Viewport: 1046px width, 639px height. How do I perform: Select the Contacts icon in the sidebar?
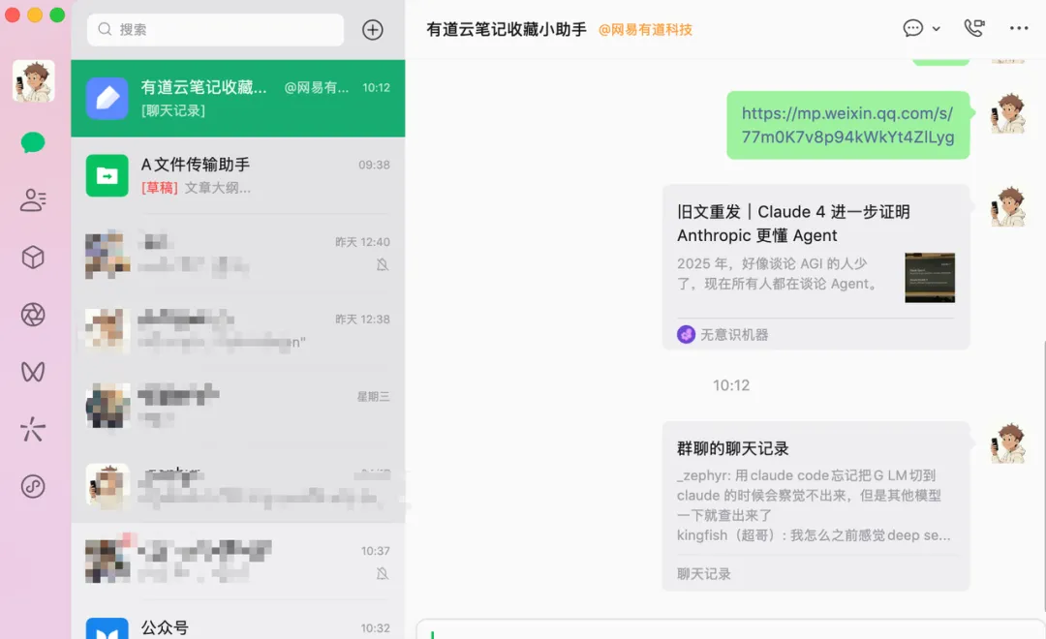pyautogui.click(x=33, y=200)
